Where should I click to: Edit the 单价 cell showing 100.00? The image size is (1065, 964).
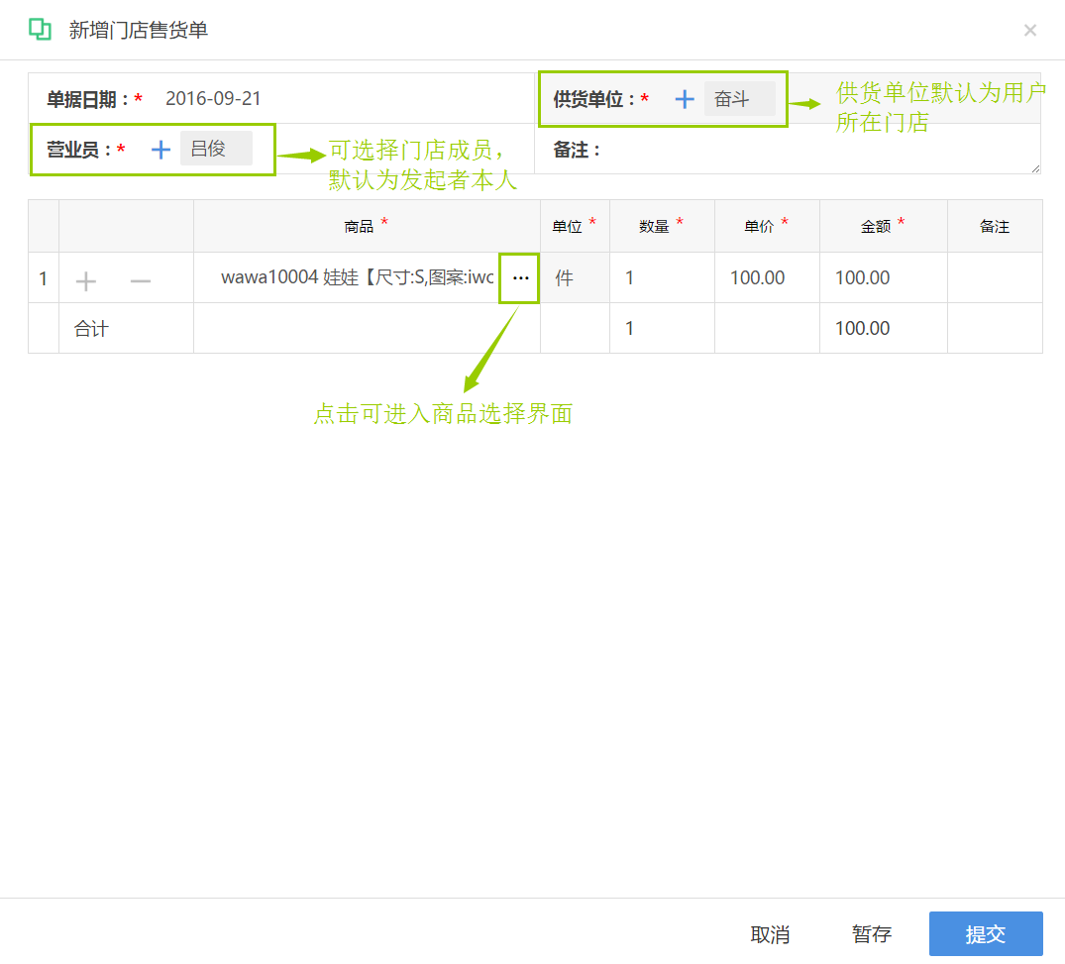coord(767,277)
